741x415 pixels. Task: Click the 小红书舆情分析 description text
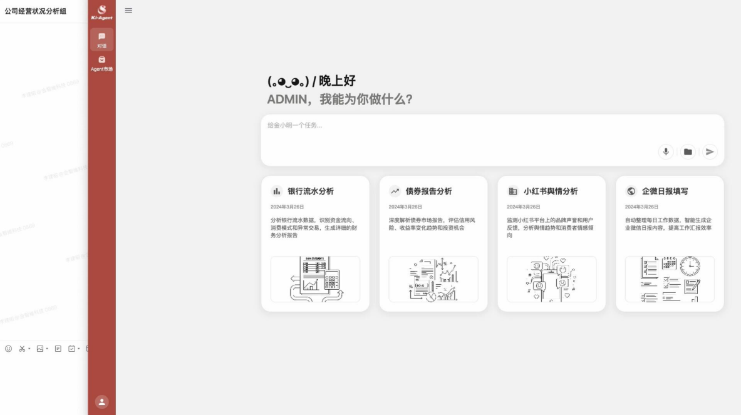(x=550, y=228)
